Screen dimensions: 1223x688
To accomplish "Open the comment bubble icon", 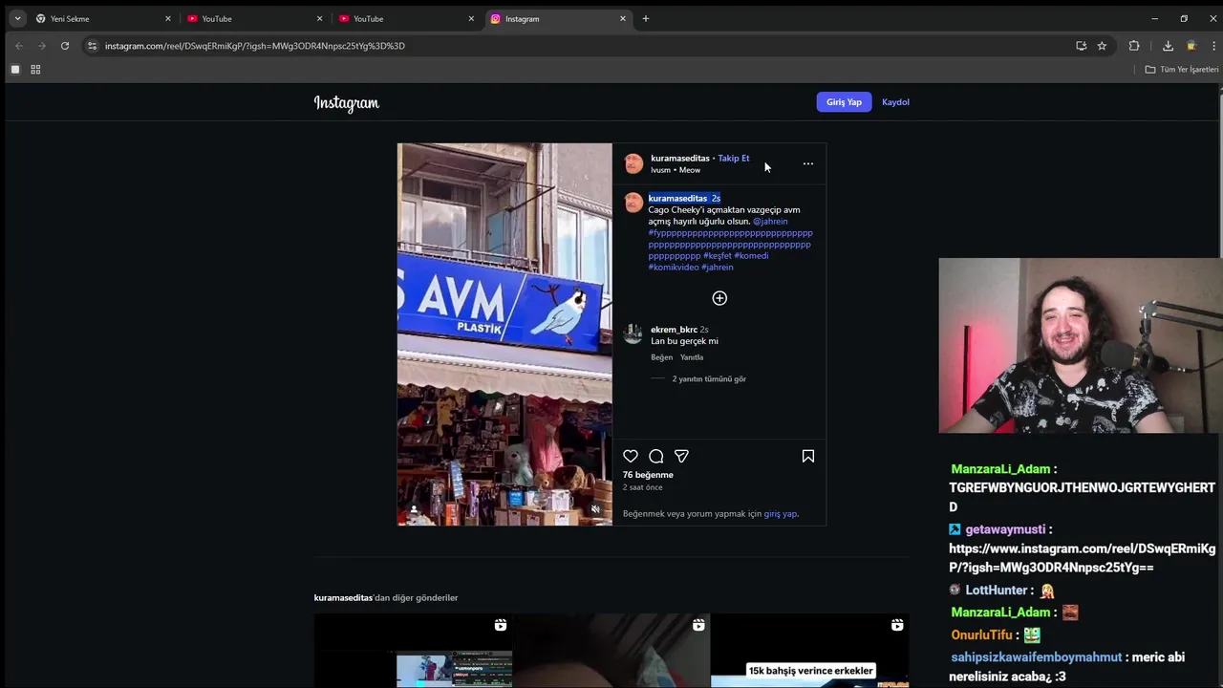I will point(656,457).
